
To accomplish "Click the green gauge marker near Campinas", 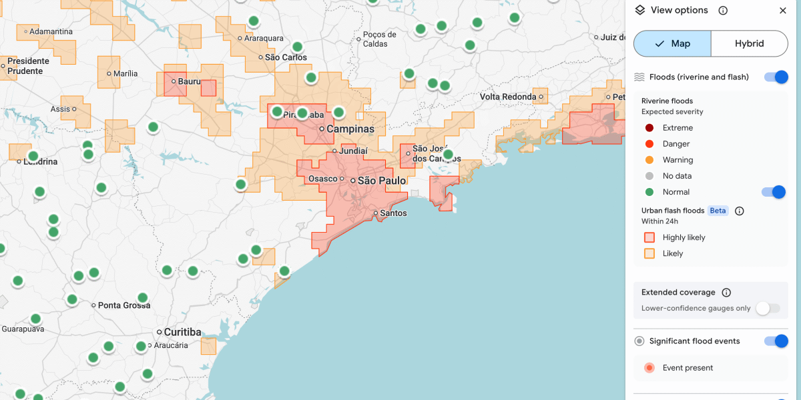I will click(338, 113).
